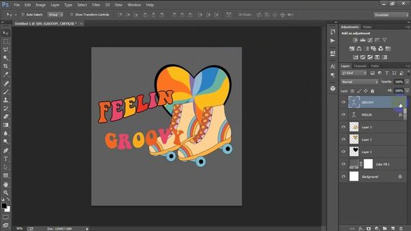Switch to the Styles tab
This screenshot has width=411, height=231.
tap(367, 27)
